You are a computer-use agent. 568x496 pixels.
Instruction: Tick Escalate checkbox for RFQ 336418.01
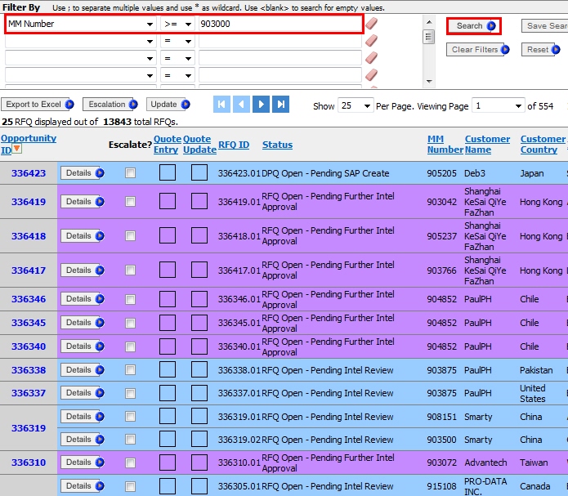click(131, 236)
